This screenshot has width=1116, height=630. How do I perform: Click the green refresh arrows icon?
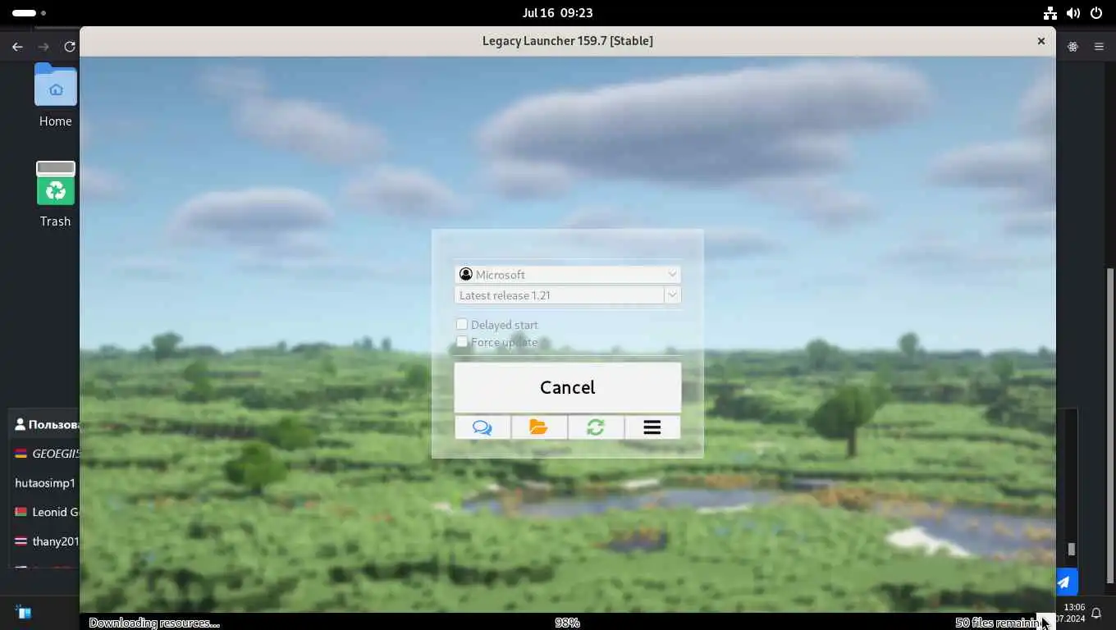click(x=596, y=427)
